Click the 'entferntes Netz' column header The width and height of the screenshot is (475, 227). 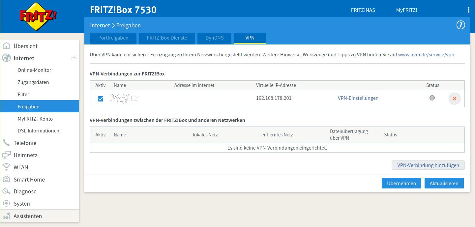point(277,134)
